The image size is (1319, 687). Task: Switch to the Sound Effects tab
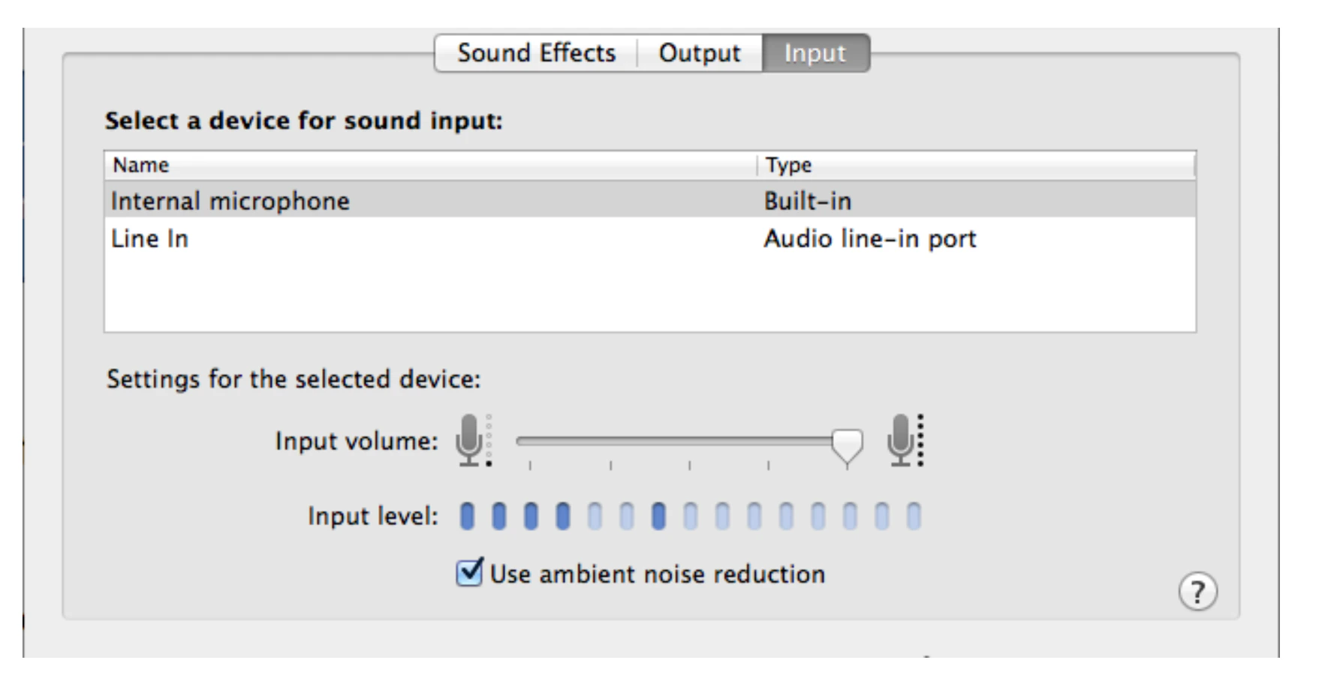pyautogui.click(x=536, y=52)
